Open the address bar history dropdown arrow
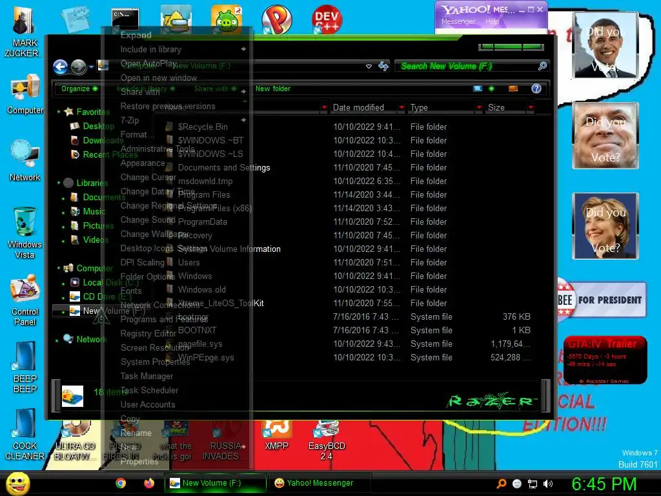This screenshot has width=661, height=496. coord(369,67)
